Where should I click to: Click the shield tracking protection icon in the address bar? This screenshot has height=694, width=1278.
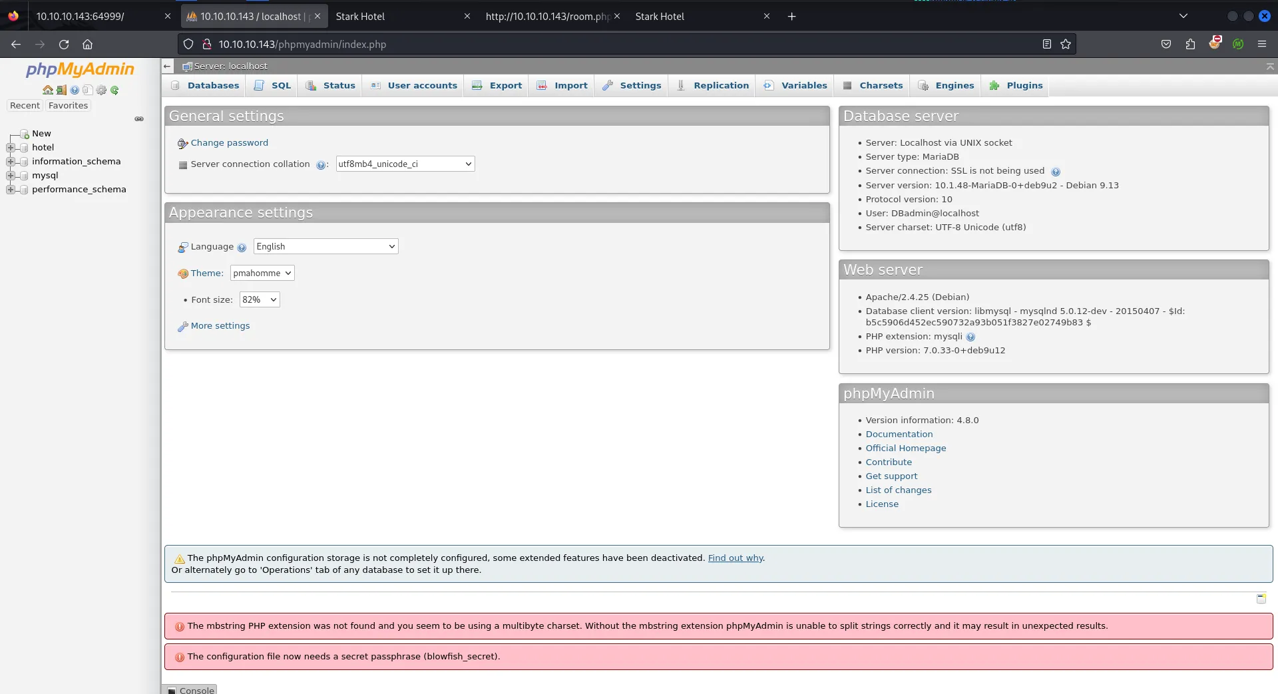click(188, 44)
